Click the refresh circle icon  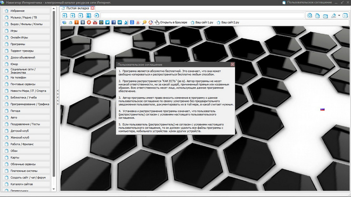[x=309, y=16]
